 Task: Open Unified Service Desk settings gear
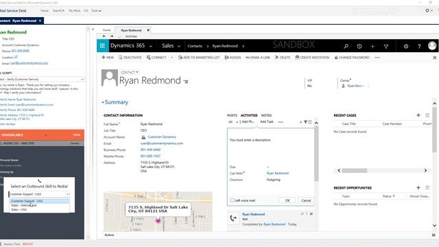[427, 10]
